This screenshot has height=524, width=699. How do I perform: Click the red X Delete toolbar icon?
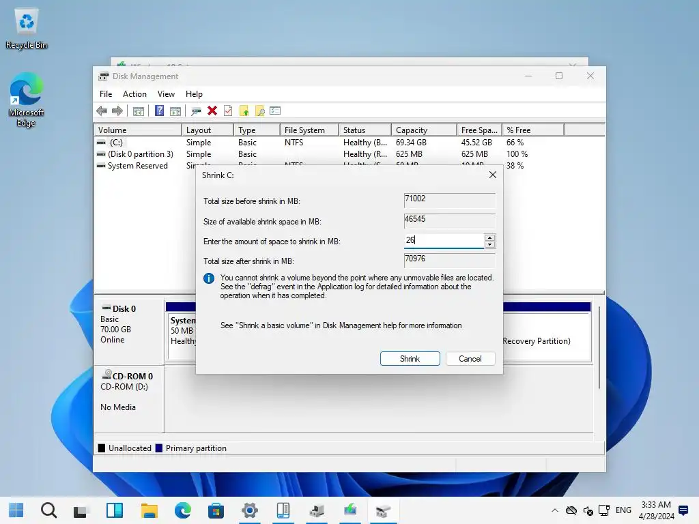[x=212, y=111]
